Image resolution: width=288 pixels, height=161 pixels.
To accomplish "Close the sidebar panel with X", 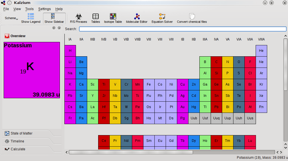I will (x=59, y=28).
